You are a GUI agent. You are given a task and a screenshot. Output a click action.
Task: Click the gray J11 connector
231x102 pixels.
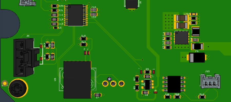pyautogui.click(x=210, y=82)
